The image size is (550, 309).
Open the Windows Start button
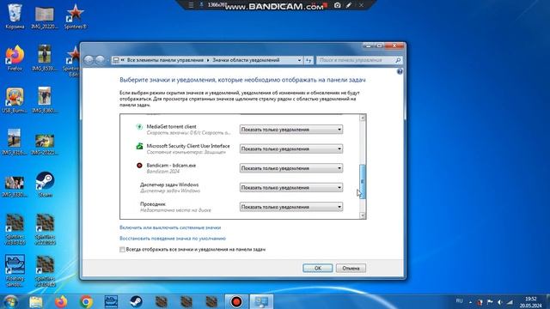pyautogui.click(x=11, y=301)
